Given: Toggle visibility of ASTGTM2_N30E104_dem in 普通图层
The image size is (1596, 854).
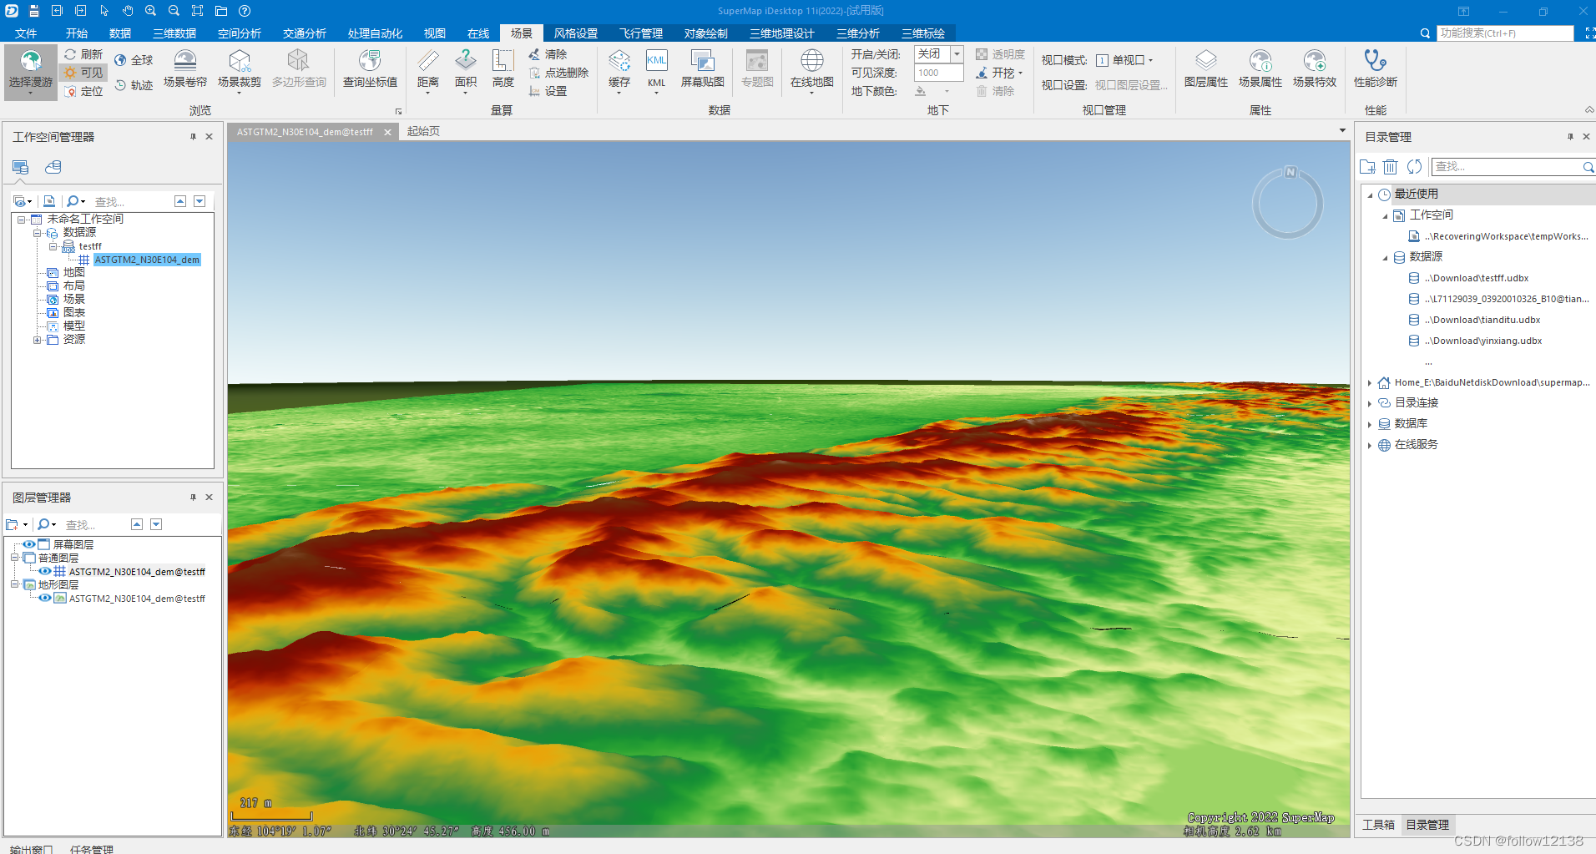Looking at the screenshot, I should coord(45,571).
